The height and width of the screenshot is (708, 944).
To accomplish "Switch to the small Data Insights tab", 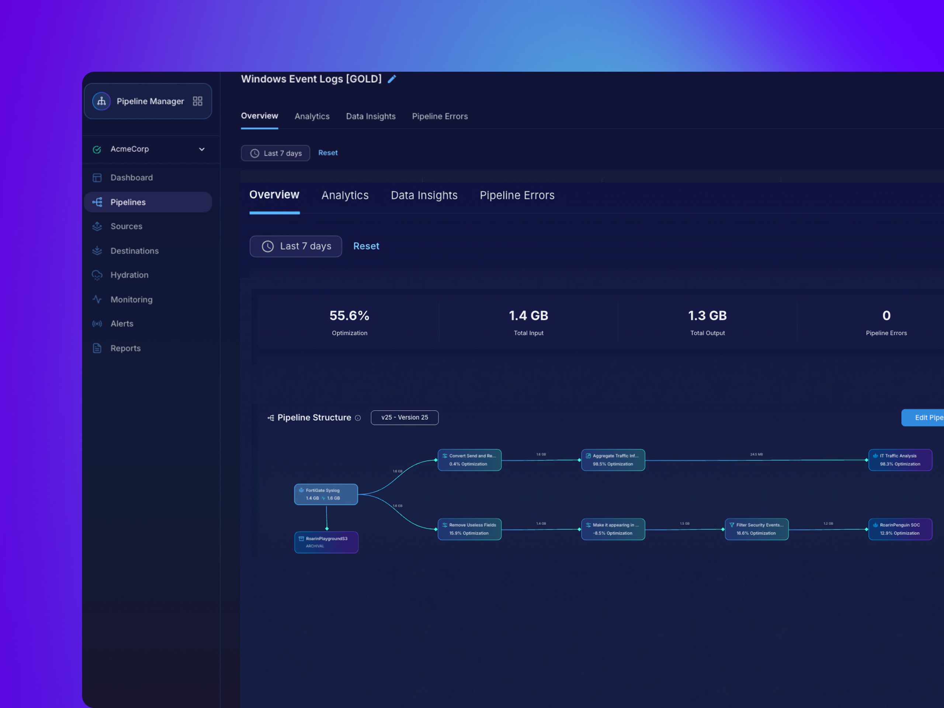I will [371, 116].
